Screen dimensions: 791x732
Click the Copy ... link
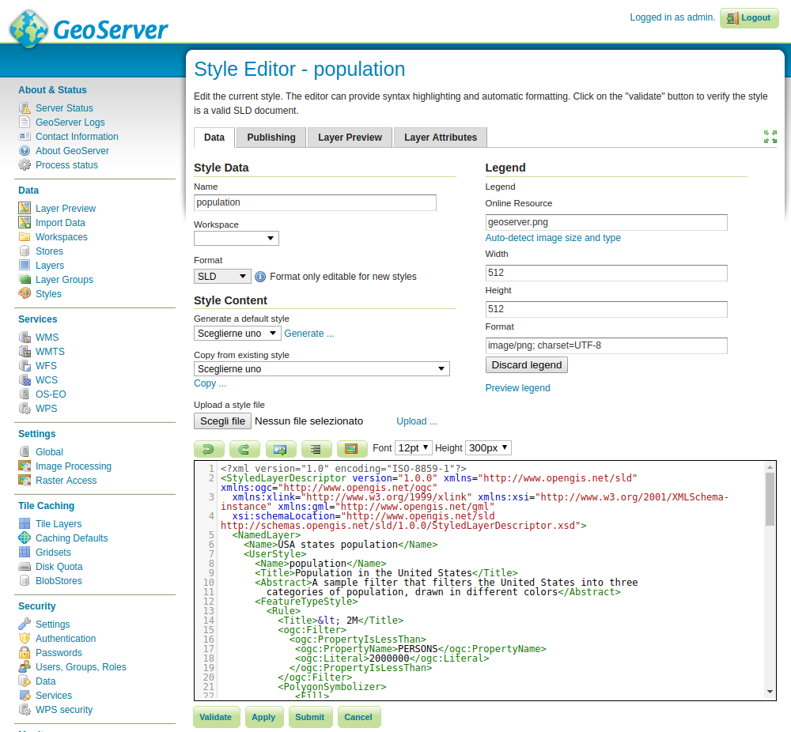pos(210,383)
